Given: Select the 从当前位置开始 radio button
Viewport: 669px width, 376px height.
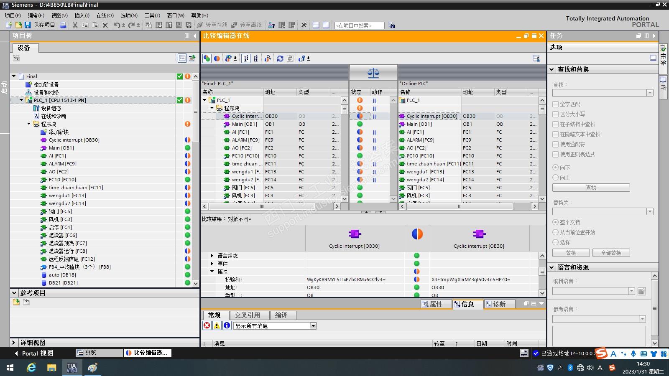Looking at the screenshot, I should 556,232.
